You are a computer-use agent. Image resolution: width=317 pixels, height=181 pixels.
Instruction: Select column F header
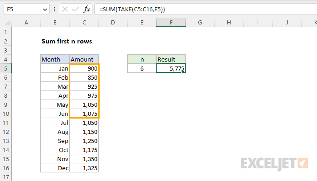point(171,23)
